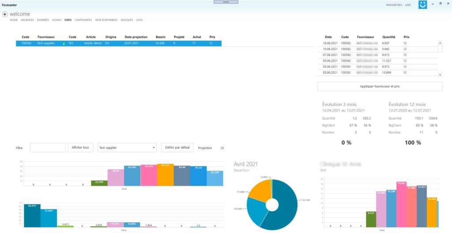Open the URGENCES tab
The width and height of the screenshot is (452, 243).
click(x=27, y=20)
